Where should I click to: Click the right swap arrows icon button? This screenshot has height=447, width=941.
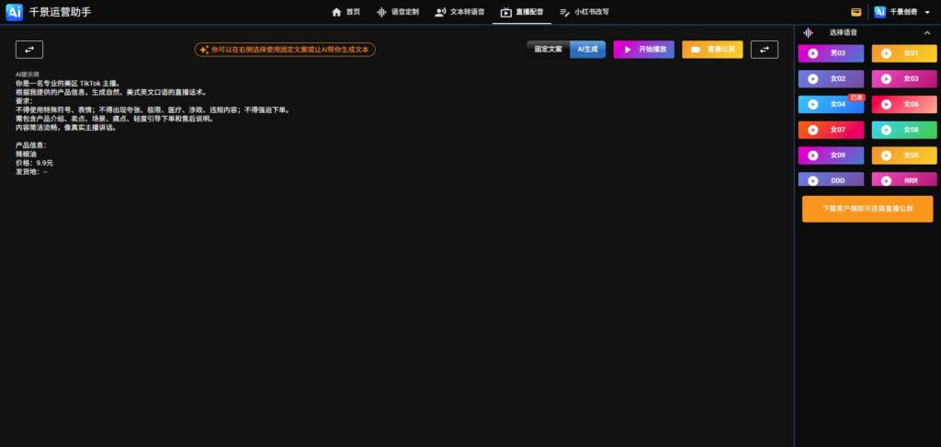pos(764,50)
